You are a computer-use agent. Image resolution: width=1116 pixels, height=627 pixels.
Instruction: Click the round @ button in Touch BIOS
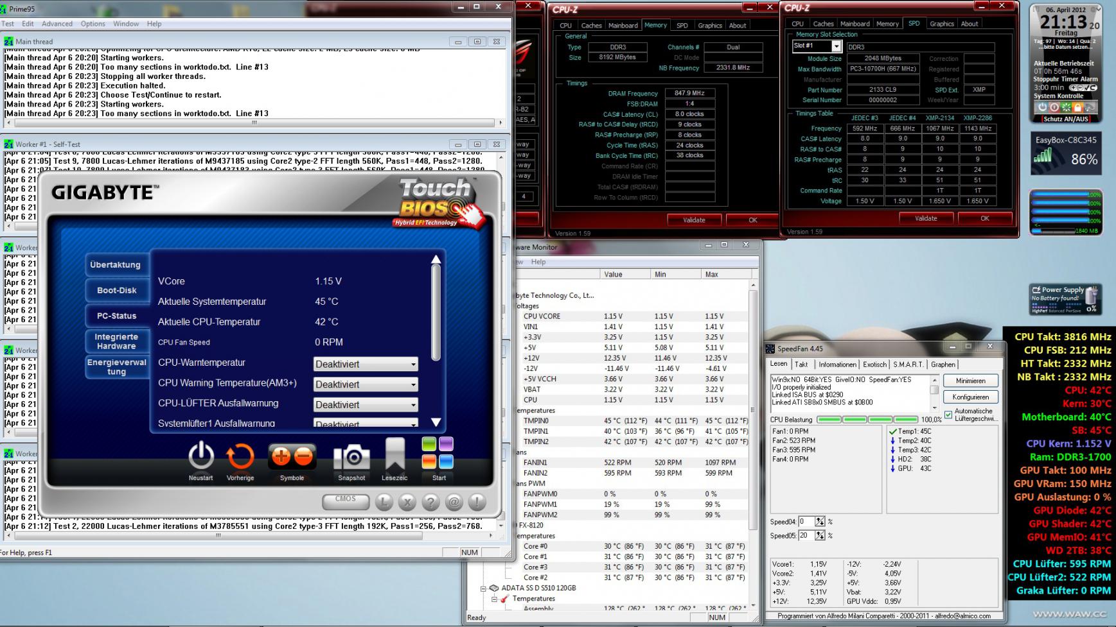coord(454,502)
